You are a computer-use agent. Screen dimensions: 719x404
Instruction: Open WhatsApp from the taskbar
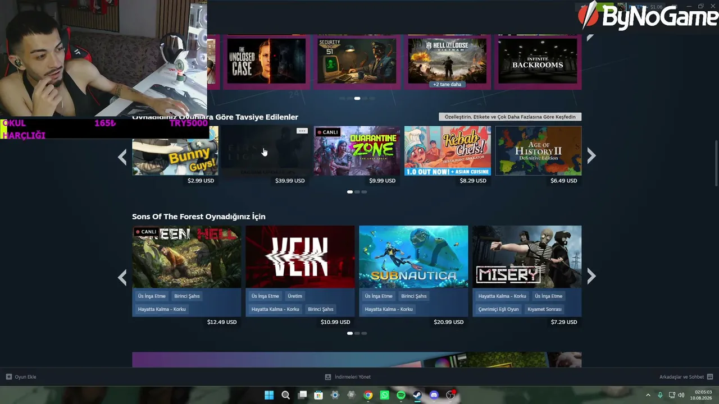pyautogui.click(x=384, y=395)
